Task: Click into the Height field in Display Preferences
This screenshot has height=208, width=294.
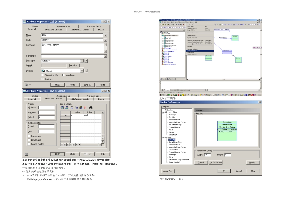Action: click(x=228, y=155)
